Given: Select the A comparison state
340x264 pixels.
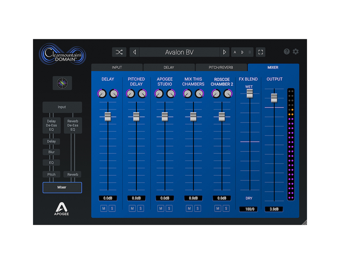Looking at the screenshot, I should point(235,52).
